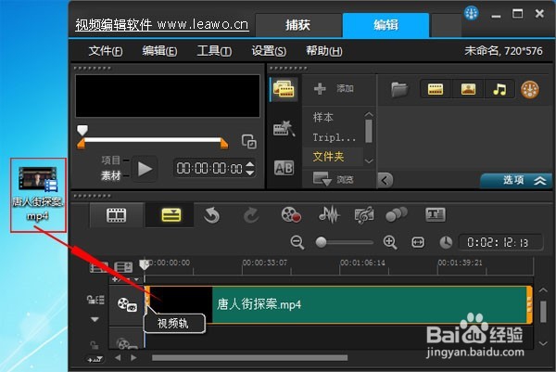Click the timeline horizontal scrollbar
Viewport: 556px width, 372px height.
point(249,358)
